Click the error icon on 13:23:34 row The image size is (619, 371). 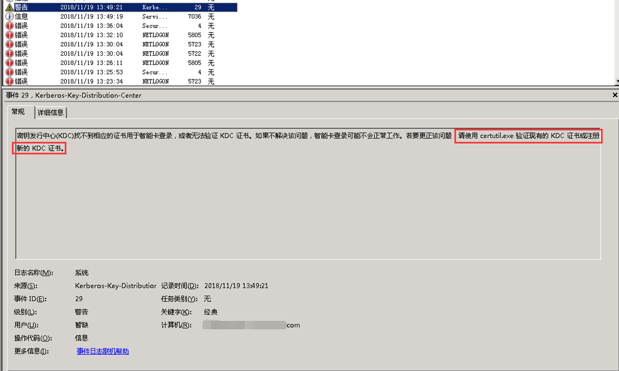click(10, 81)
